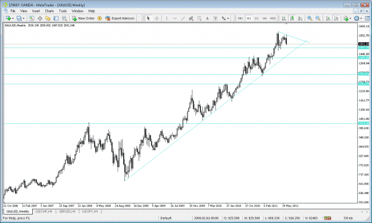Select the horizontal line drawing tool
This screenshot has height=223, width=372.
point(175,18)
